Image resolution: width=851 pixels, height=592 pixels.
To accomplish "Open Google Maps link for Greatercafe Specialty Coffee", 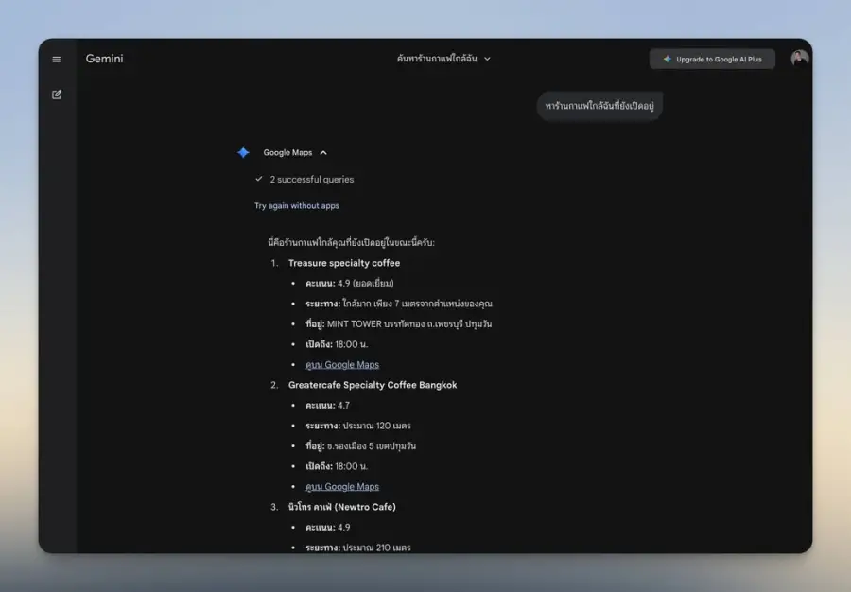I will point(342,487).
